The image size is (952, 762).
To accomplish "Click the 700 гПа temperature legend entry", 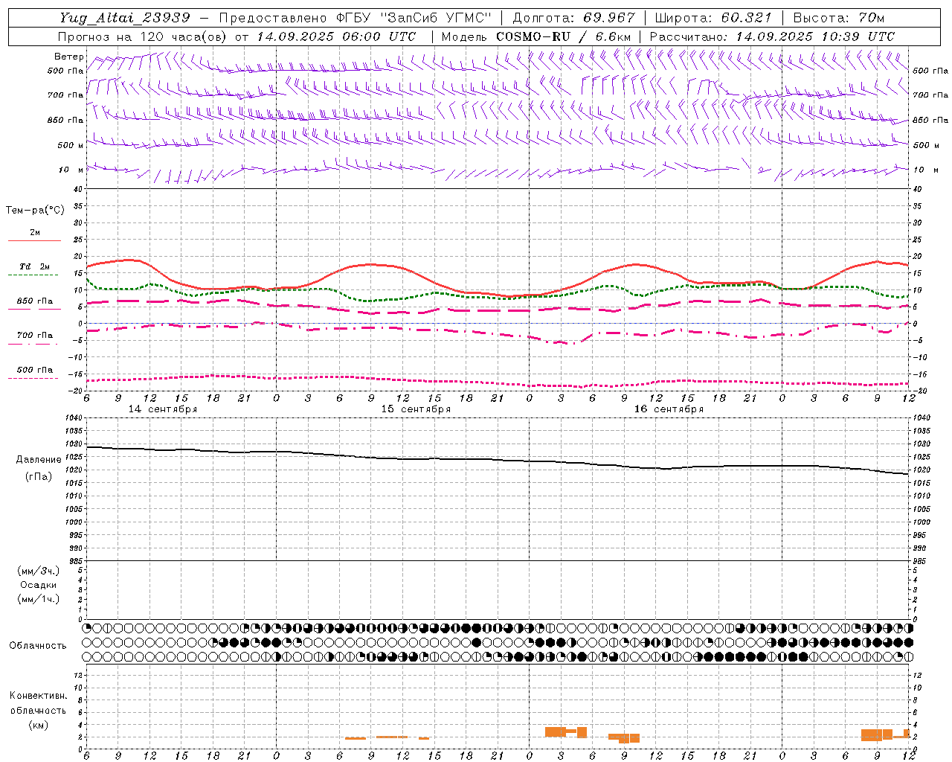I will (x=35, y=336).
